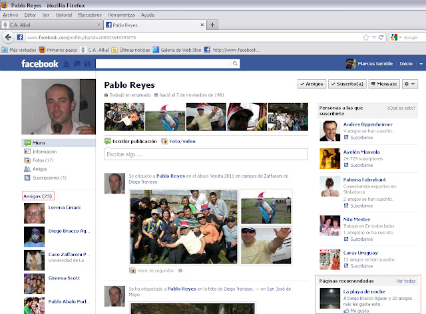This screenshot has height=314, width=426.
Task: Bookmark this page with the star icon
Action: pos(366,37)
